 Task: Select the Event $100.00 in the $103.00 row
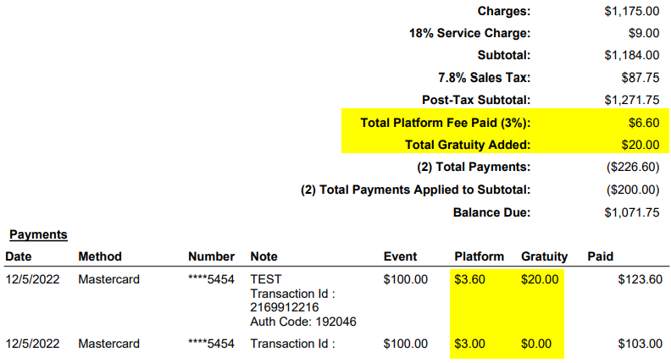point(405,344)
